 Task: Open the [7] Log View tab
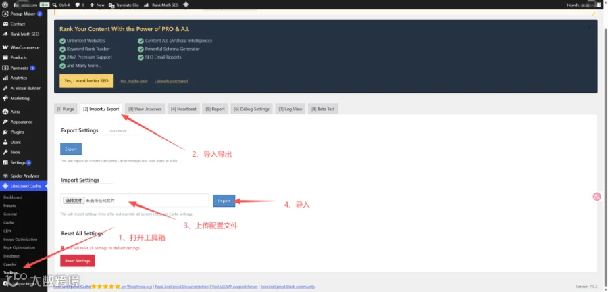click(290, 109)
